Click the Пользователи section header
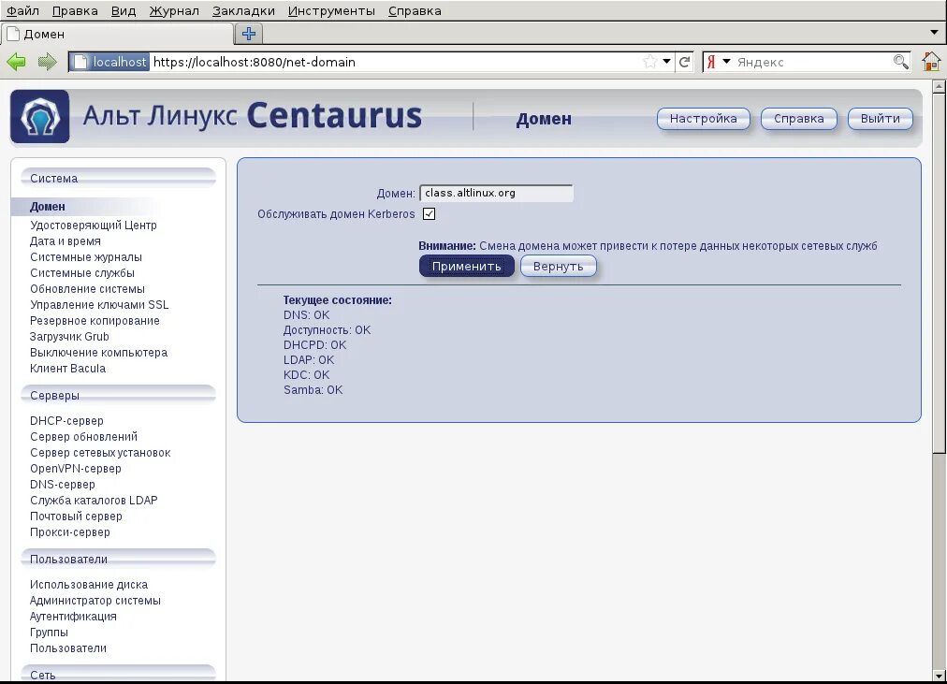 pyautogui.click(x=118, y=559)
